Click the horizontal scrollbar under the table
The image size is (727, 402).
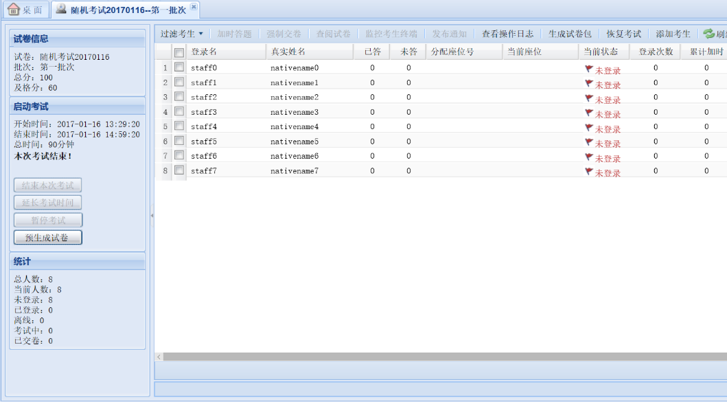[x=439, y=357]
